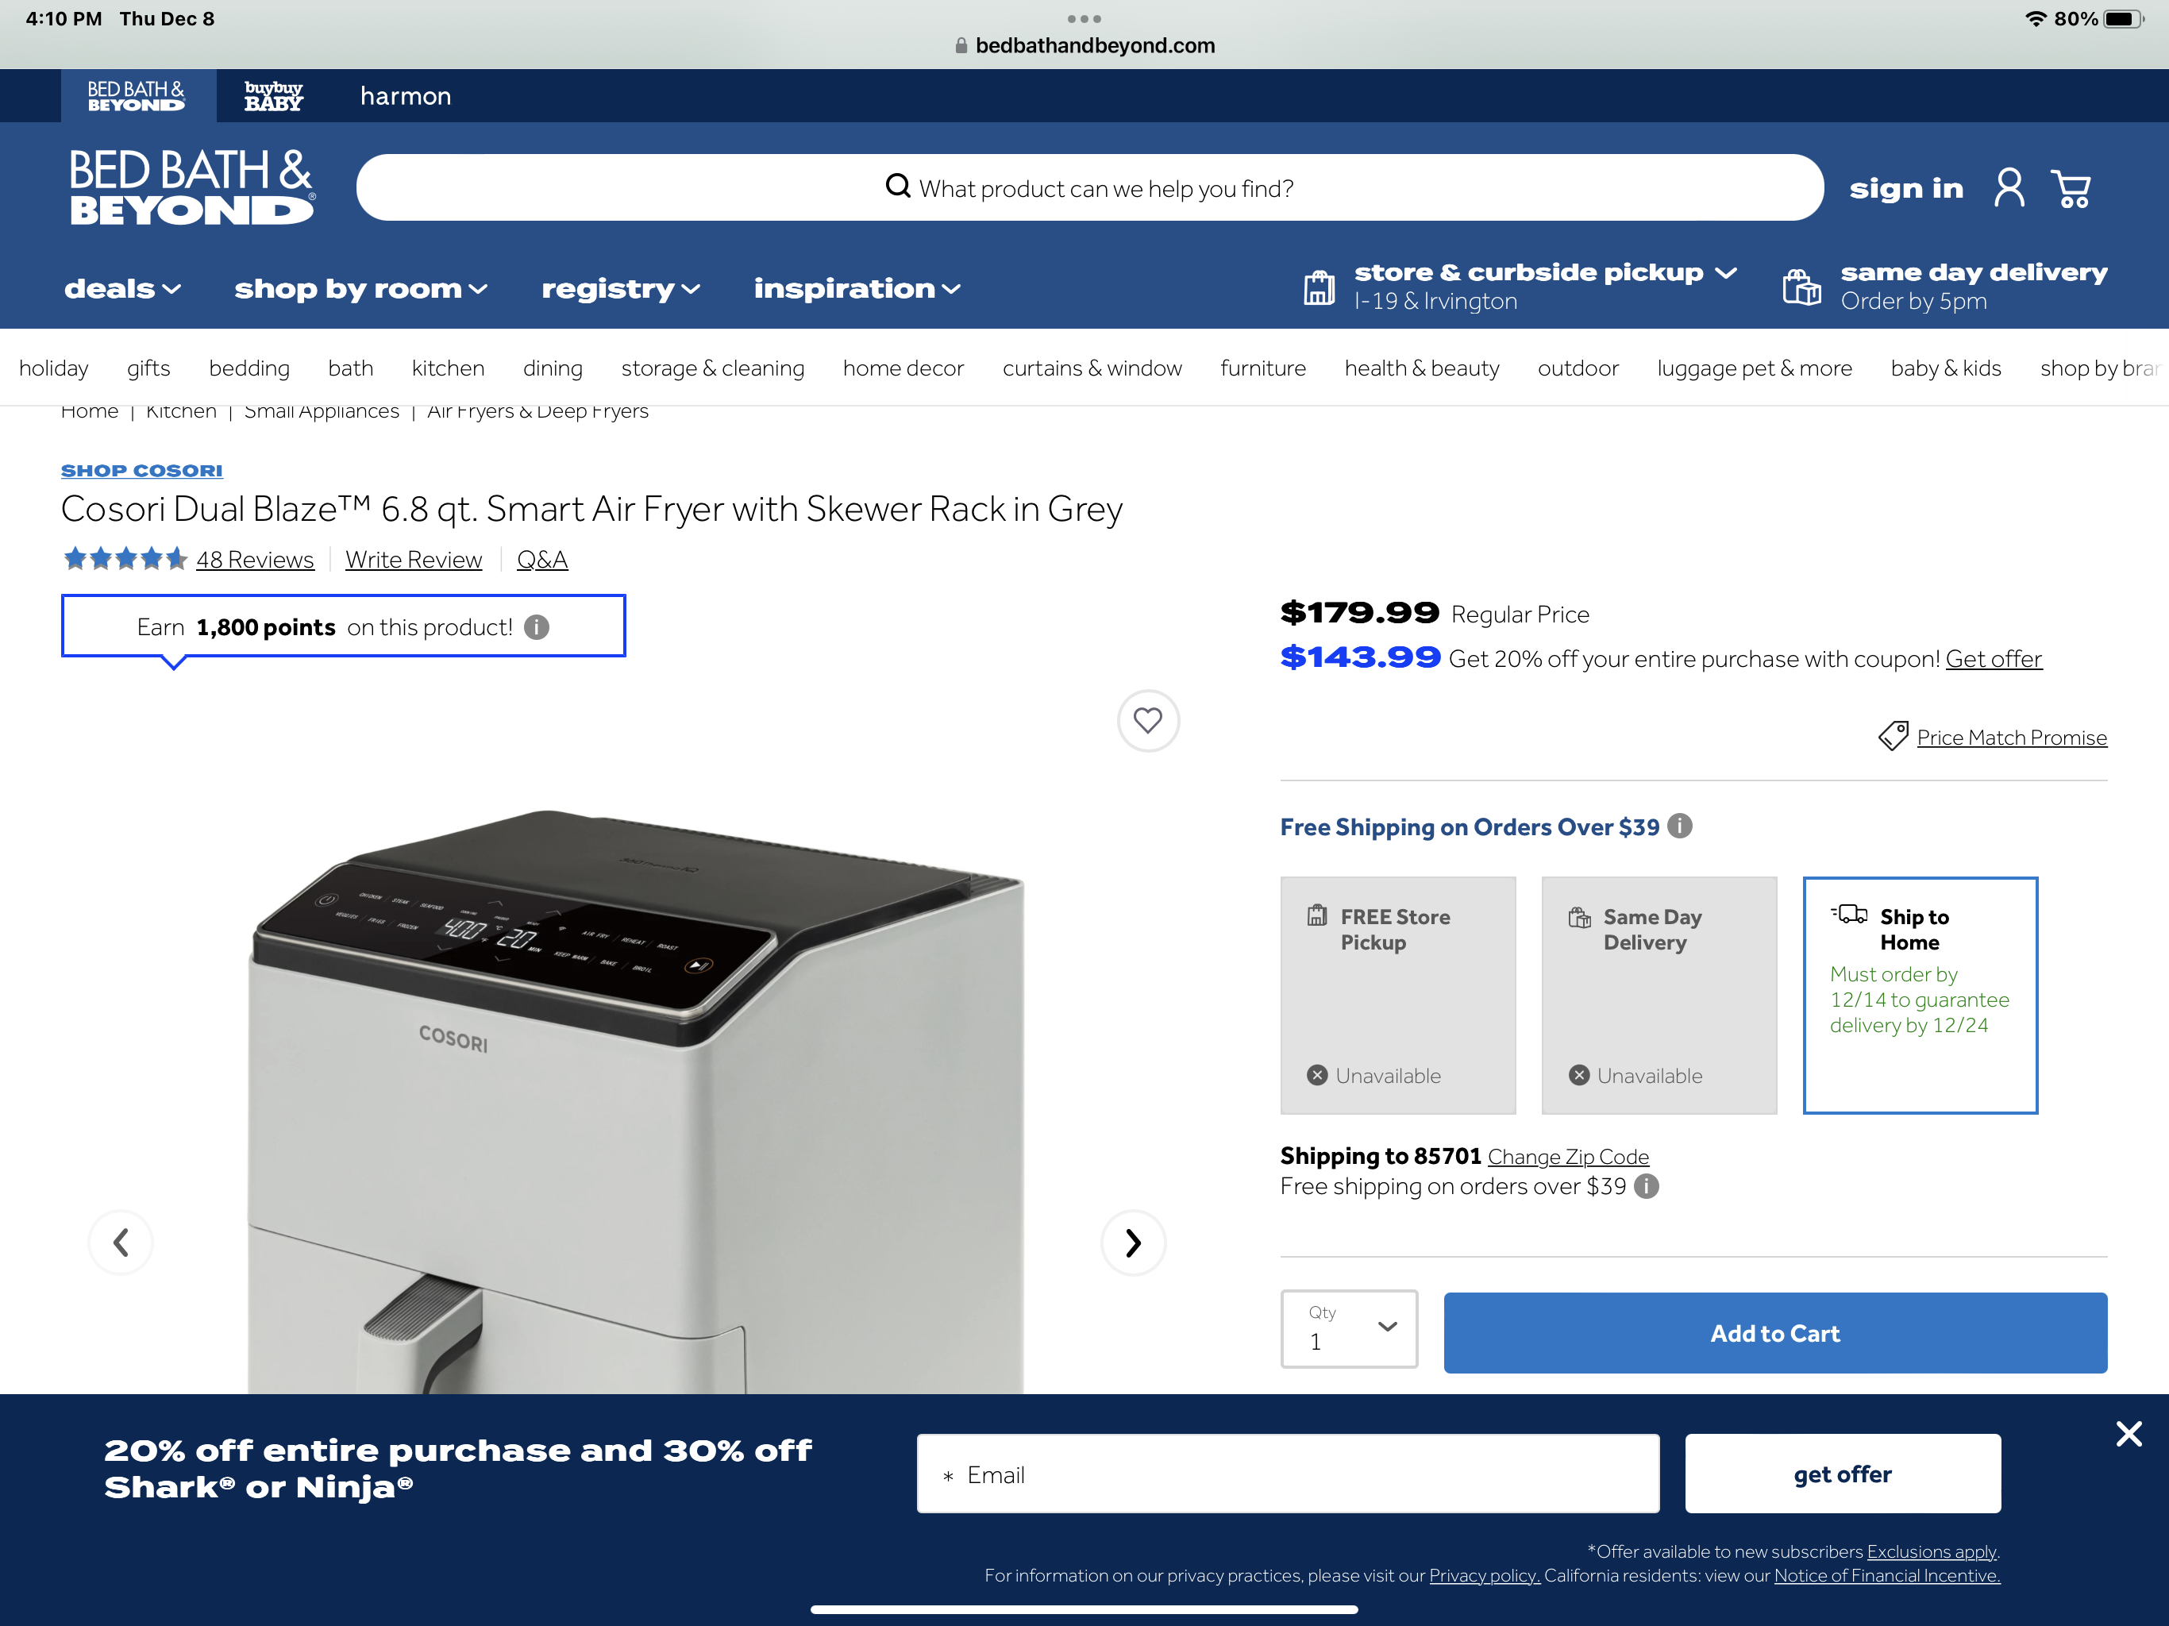Open the home decor category
Screen dimensions: 2169x1626
pos(903,368)
